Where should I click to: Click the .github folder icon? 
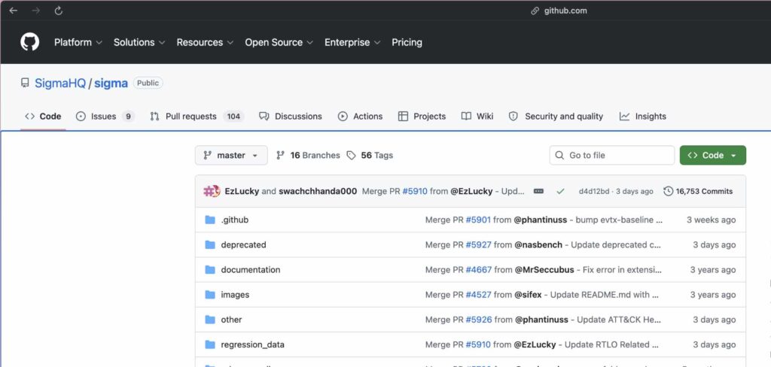pyautogui.click(x=210, y=220)
